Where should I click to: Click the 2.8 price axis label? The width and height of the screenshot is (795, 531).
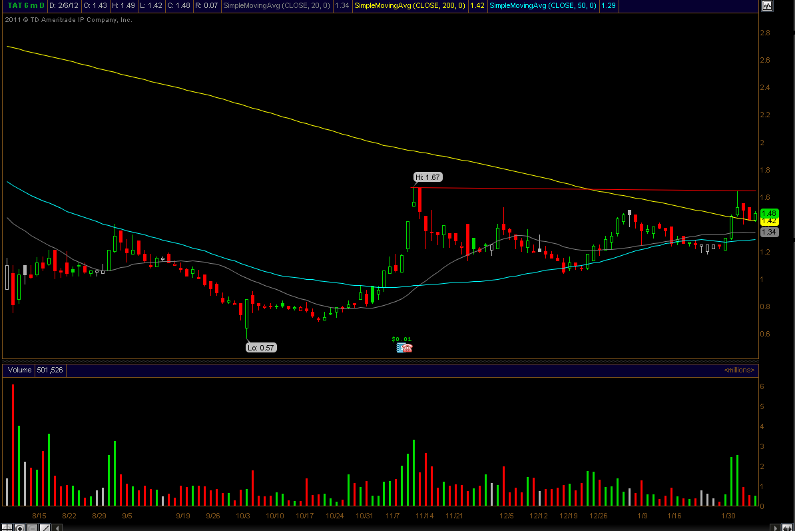[x=764, y=33]
